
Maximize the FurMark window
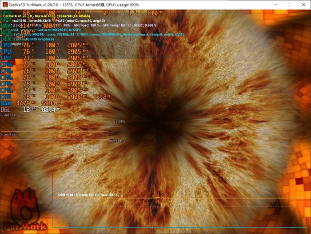pos(289,4)
